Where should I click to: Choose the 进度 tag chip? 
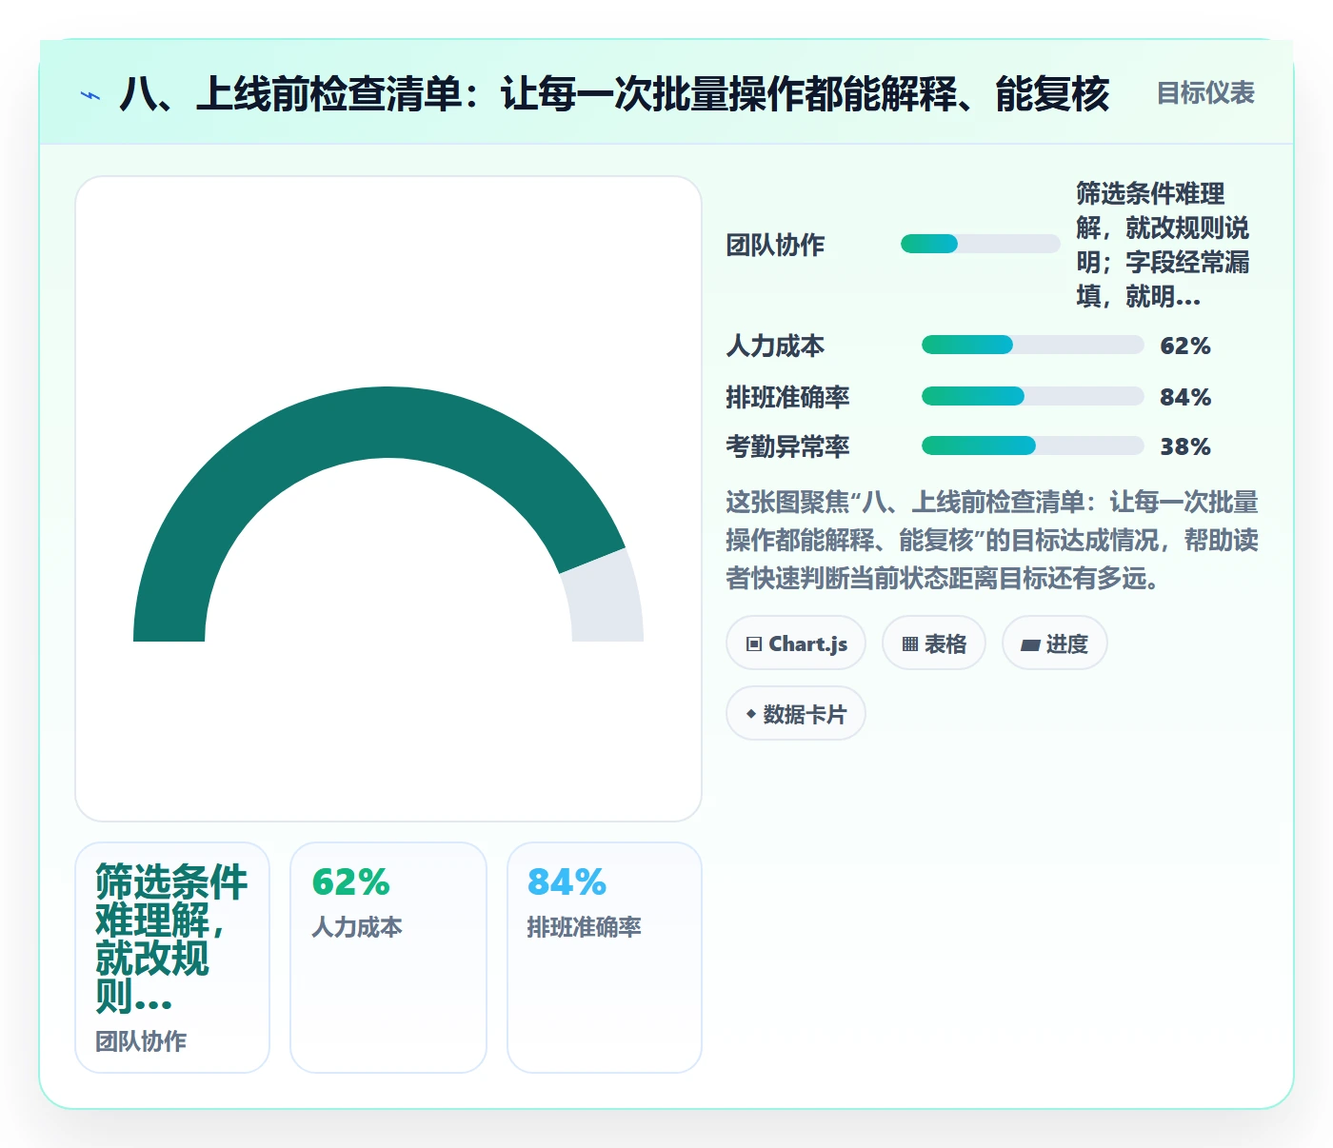(x=1055, y=643)
